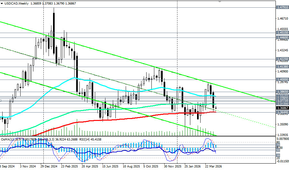The width and height of the screenshot is (289, 170).
Task: Click the current price tag 1.36867
Action: (x=282, y=108)
